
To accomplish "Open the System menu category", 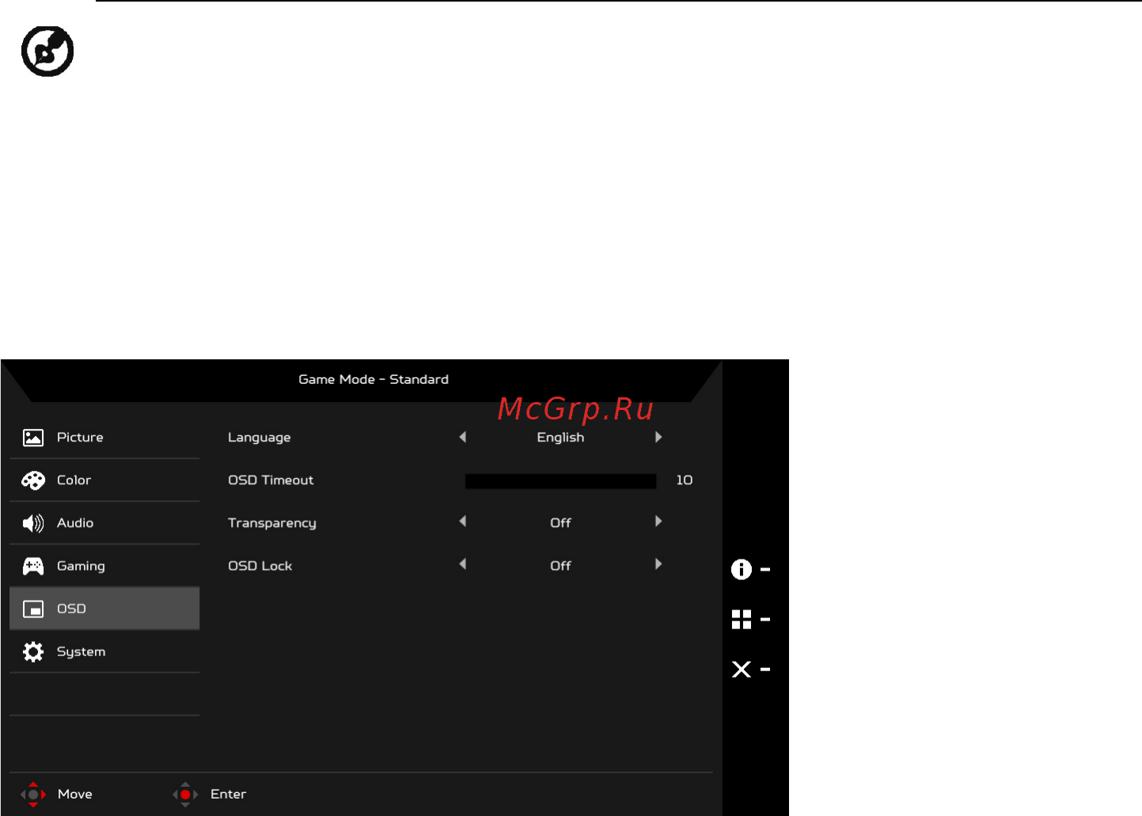I will 104,651.
